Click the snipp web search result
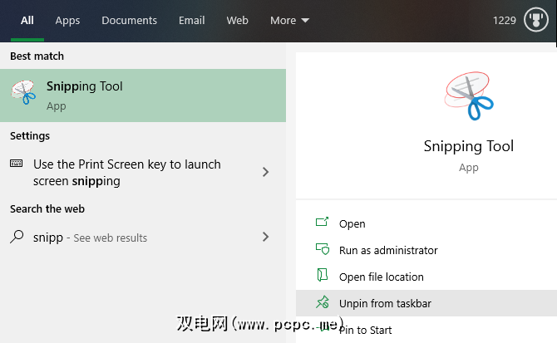The image size is (557, 343). pyautogui.click(x=143, y=237)
